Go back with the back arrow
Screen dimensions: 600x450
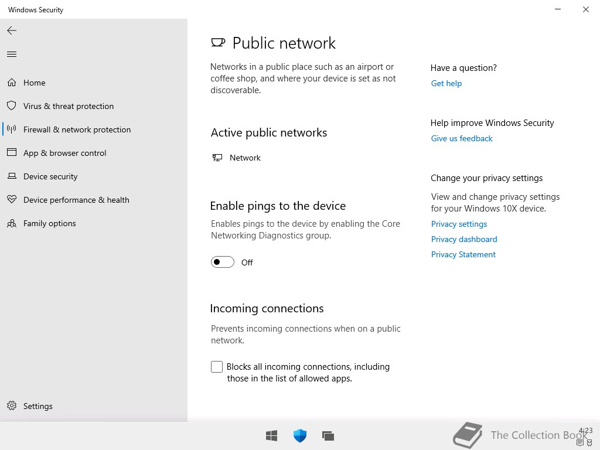(12, 30)
